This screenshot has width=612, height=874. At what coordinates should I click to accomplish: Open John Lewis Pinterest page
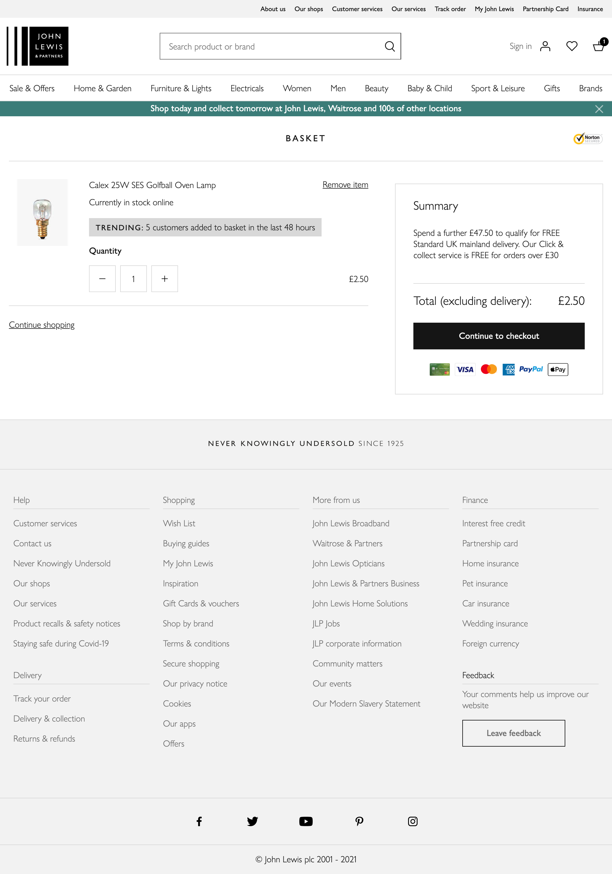pyautogui.click(x=359, y=821)
